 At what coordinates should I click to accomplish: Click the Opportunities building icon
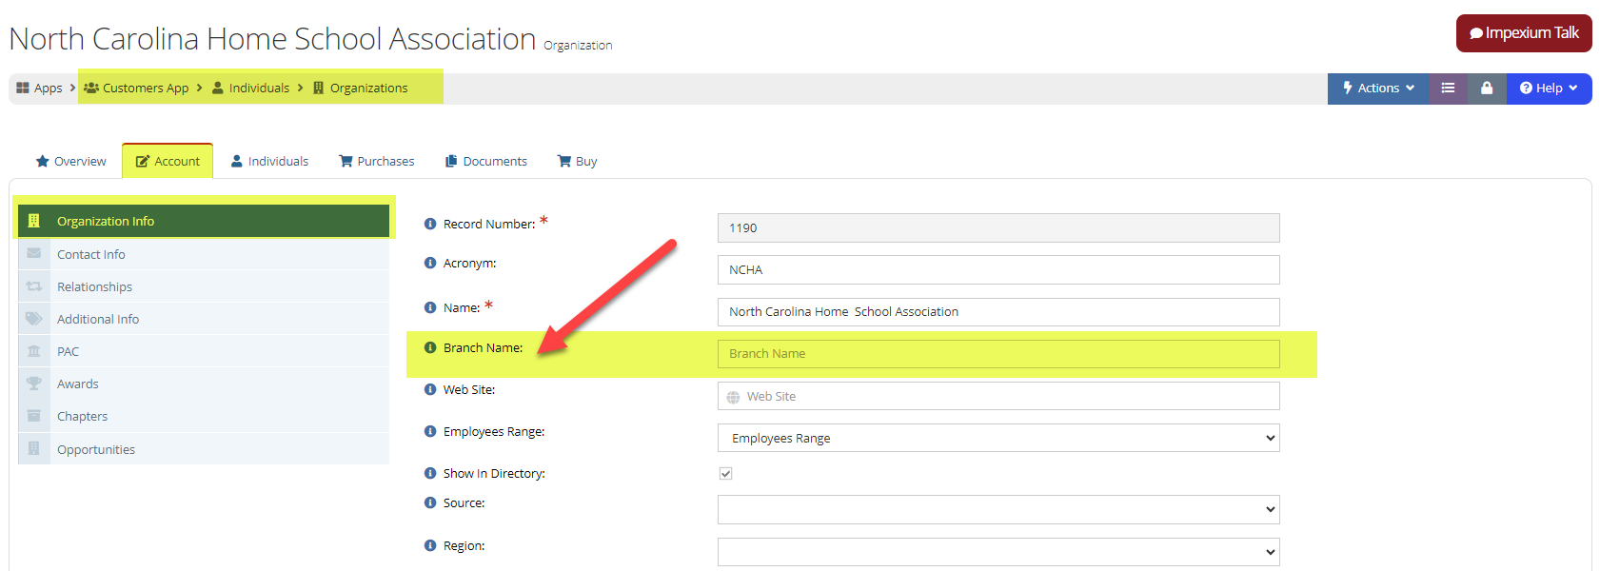34,448
